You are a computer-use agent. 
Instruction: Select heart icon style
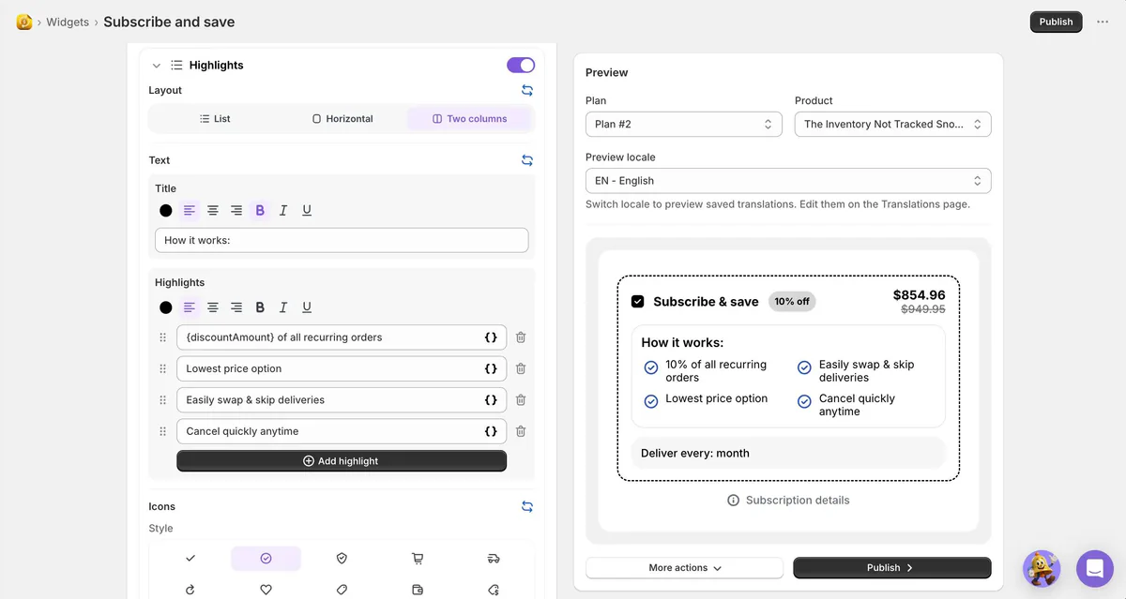[x=266, y=590]
